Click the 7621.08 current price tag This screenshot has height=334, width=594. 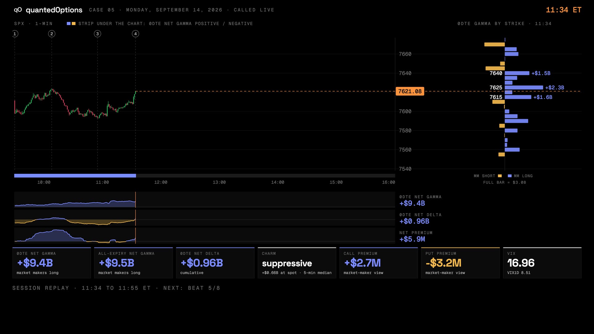pyautogui.click(x=410, y=91)
